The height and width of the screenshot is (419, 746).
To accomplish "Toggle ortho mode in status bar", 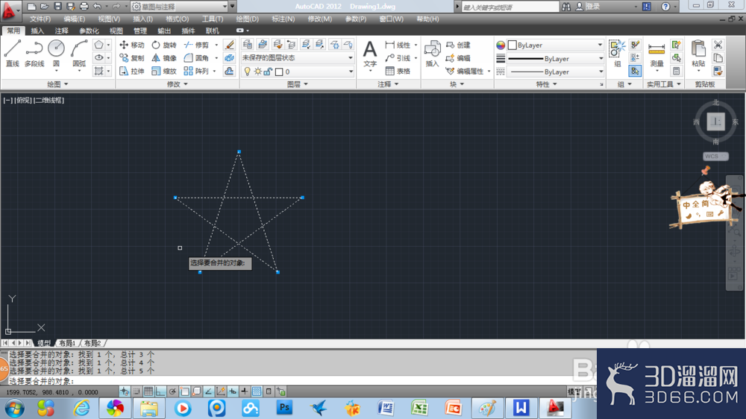I will [160, 391].
